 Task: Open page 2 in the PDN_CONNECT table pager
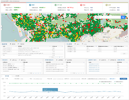click(x=55, y=57)
